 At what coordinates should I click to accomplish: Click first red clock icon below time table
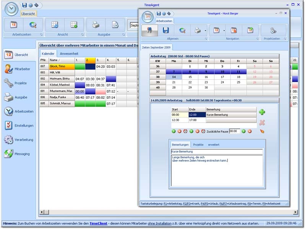coord(186,131)
